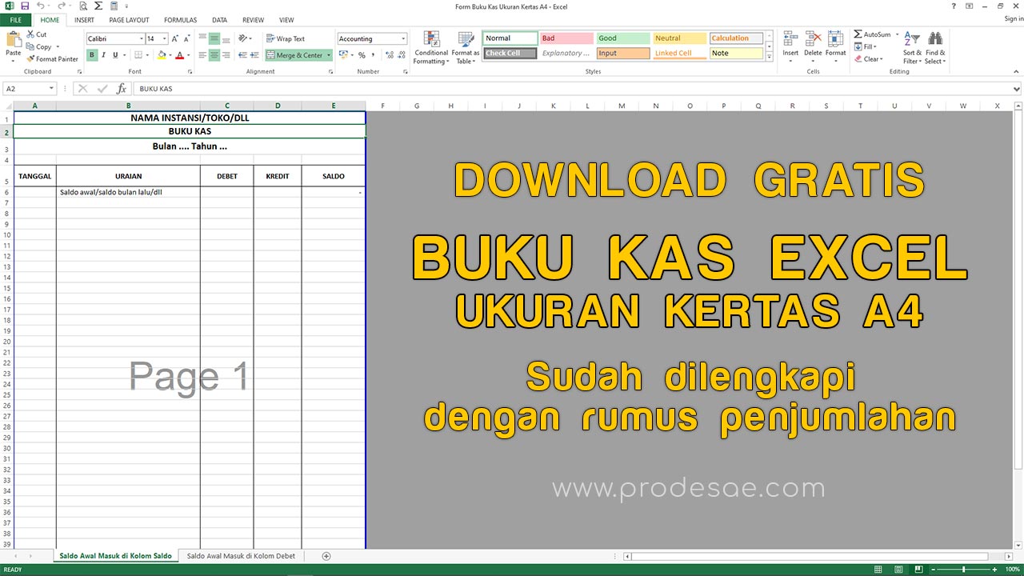Switch to the FORMULAS tab
The image size is (1024, 576).
(x=180, y=20)
